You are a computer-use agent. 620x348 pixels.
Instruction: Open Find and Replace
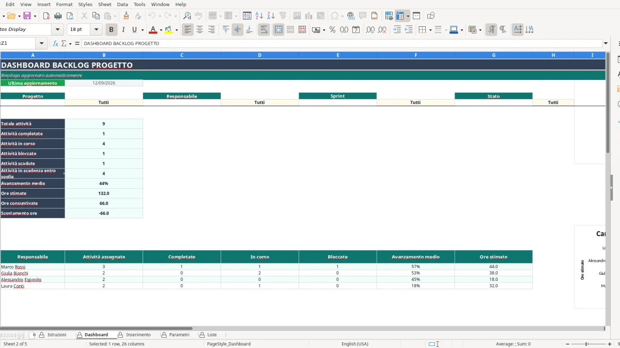[187, 16]
